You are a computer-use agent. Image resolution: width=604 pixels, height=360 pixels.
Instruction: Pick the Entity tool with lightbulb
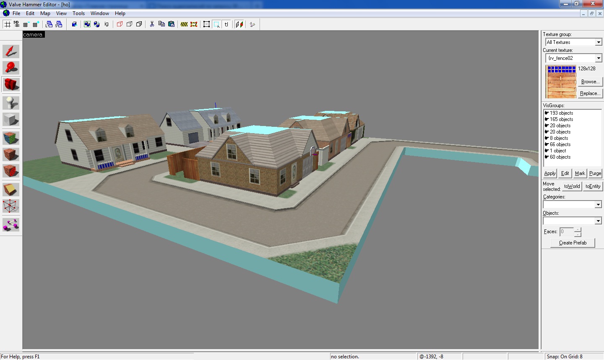[11, 103]
